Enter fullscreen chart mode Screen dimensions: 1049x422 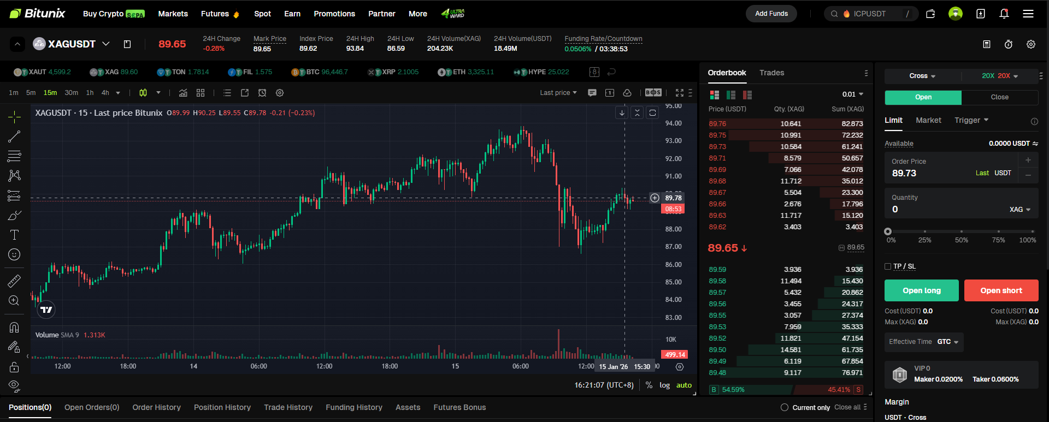680,93
